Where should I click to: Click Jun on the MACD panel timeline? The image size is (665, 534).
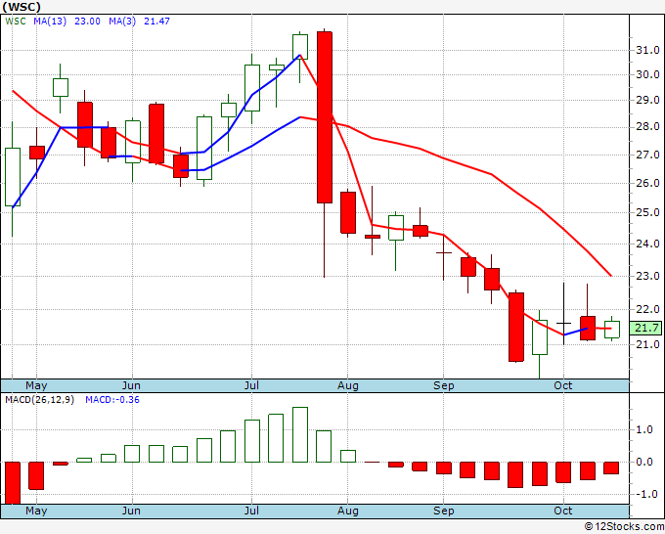click(131, 511)
